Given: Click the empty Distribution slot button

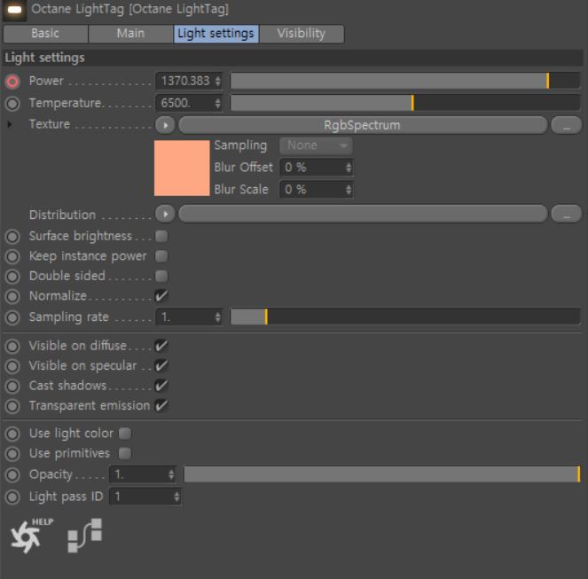Looking at the screenshot, I should click(x=363, y=214).
